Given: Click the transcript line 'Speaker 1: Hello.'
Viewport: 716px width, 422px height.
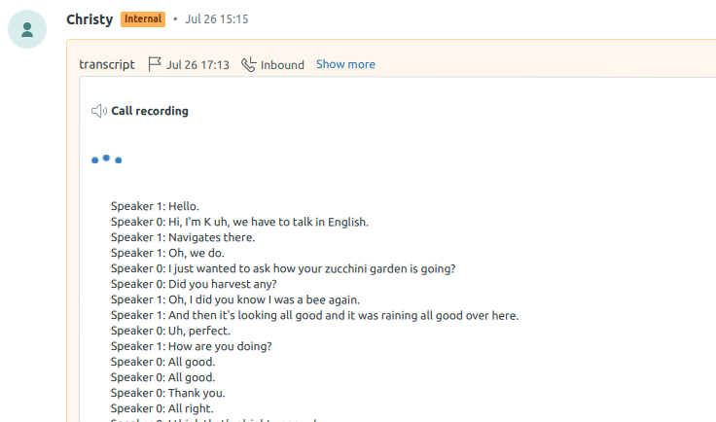Looking at the screenshot, I should point(155,206).
